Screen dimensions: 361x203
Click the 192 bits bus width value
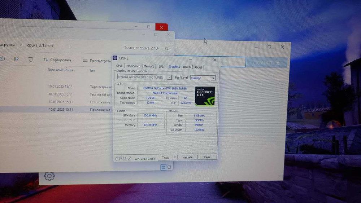[199, 130]
